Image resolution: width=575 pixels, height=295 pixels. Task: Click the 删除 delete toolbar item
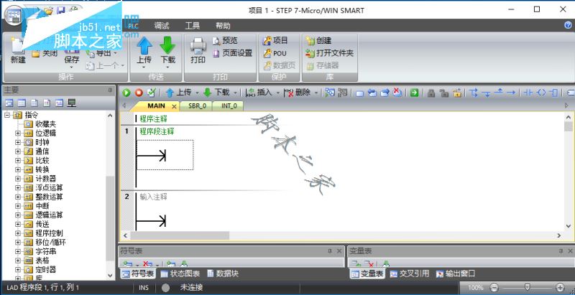tap(298, 93)
